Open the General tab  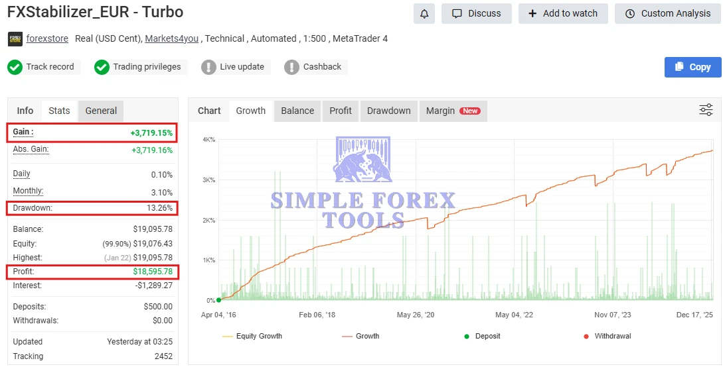pyautogui.click(x=101, y=111)
